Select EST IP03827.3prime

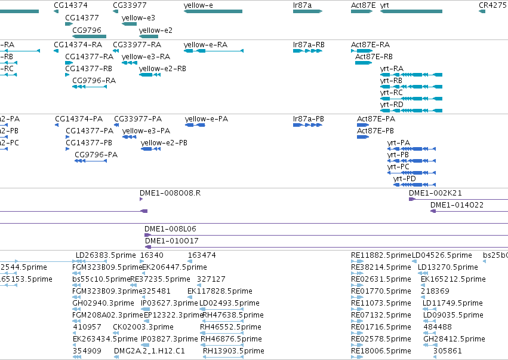169,339
